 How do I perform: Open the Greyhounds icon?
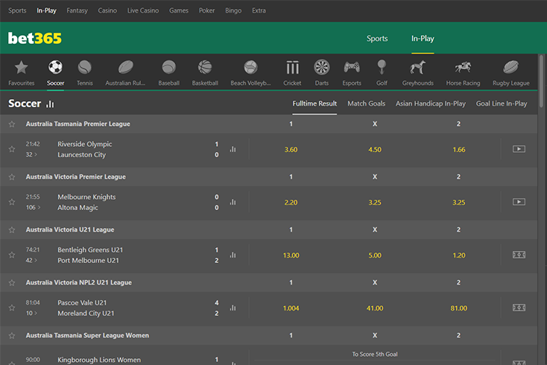417,67
